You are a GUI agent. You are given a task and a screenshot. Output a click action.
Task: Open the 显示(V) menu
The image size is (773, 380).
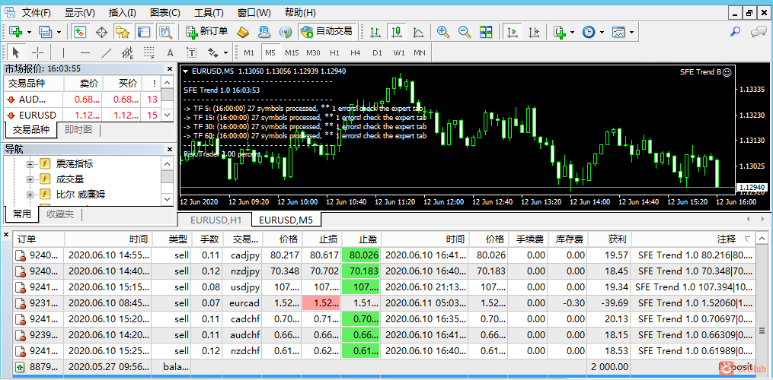(80, 12)
